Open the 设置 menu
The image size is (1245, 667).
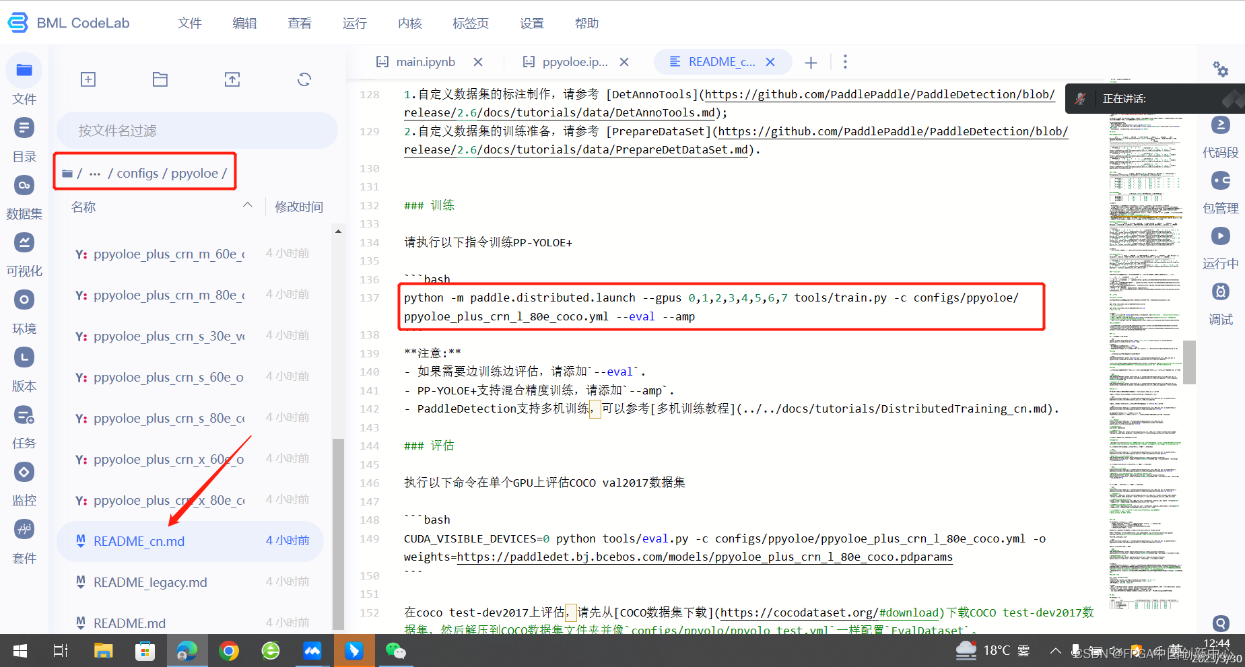[531, 23]
